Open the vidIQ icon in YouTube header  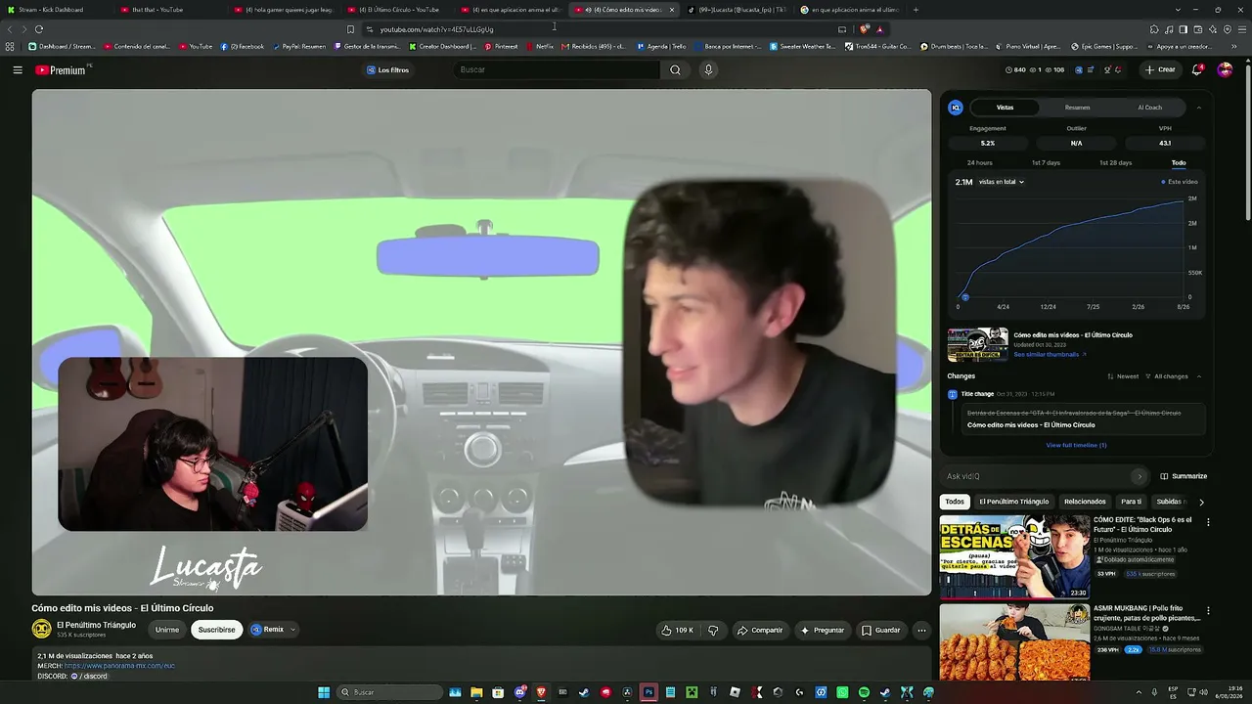pos(1079,70)
